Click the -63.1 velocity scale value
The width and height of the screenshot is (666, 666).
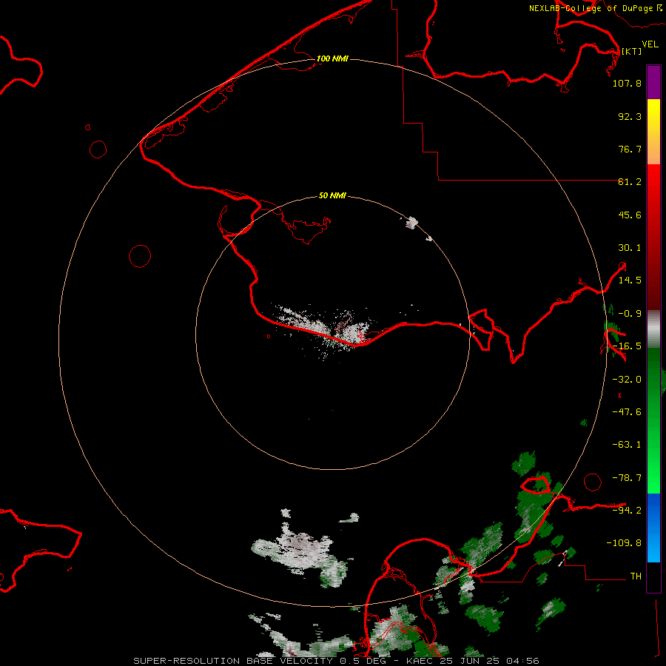[627, 445]
